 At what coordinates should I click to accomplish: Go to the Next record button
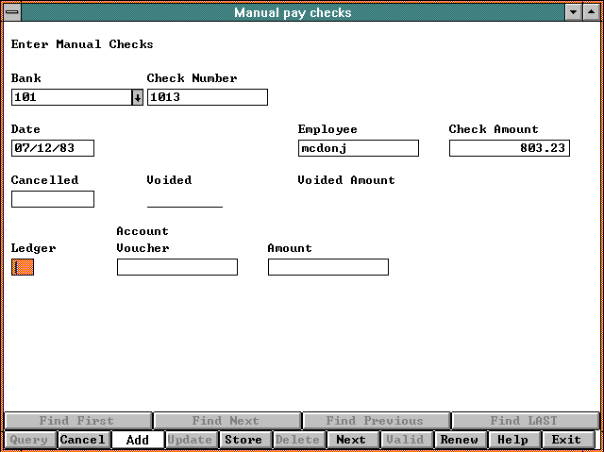351,440
